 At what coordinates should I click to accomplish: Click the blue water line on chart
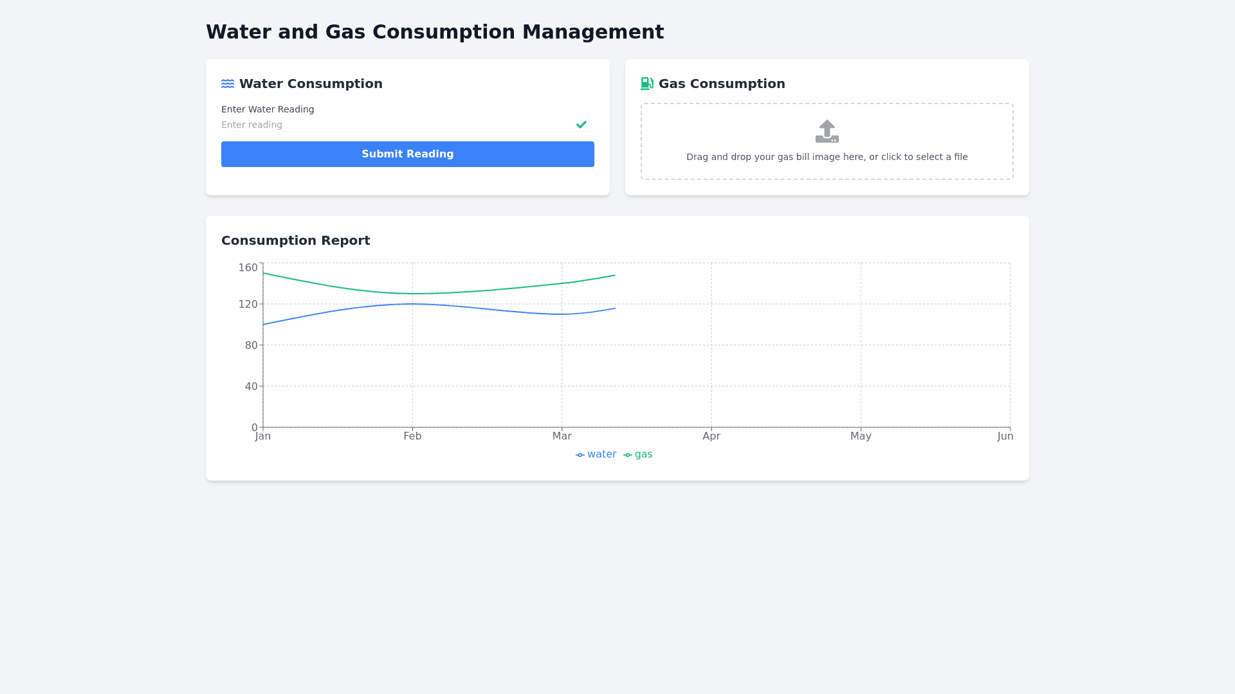pyautogui.click(x=412, y=304)
